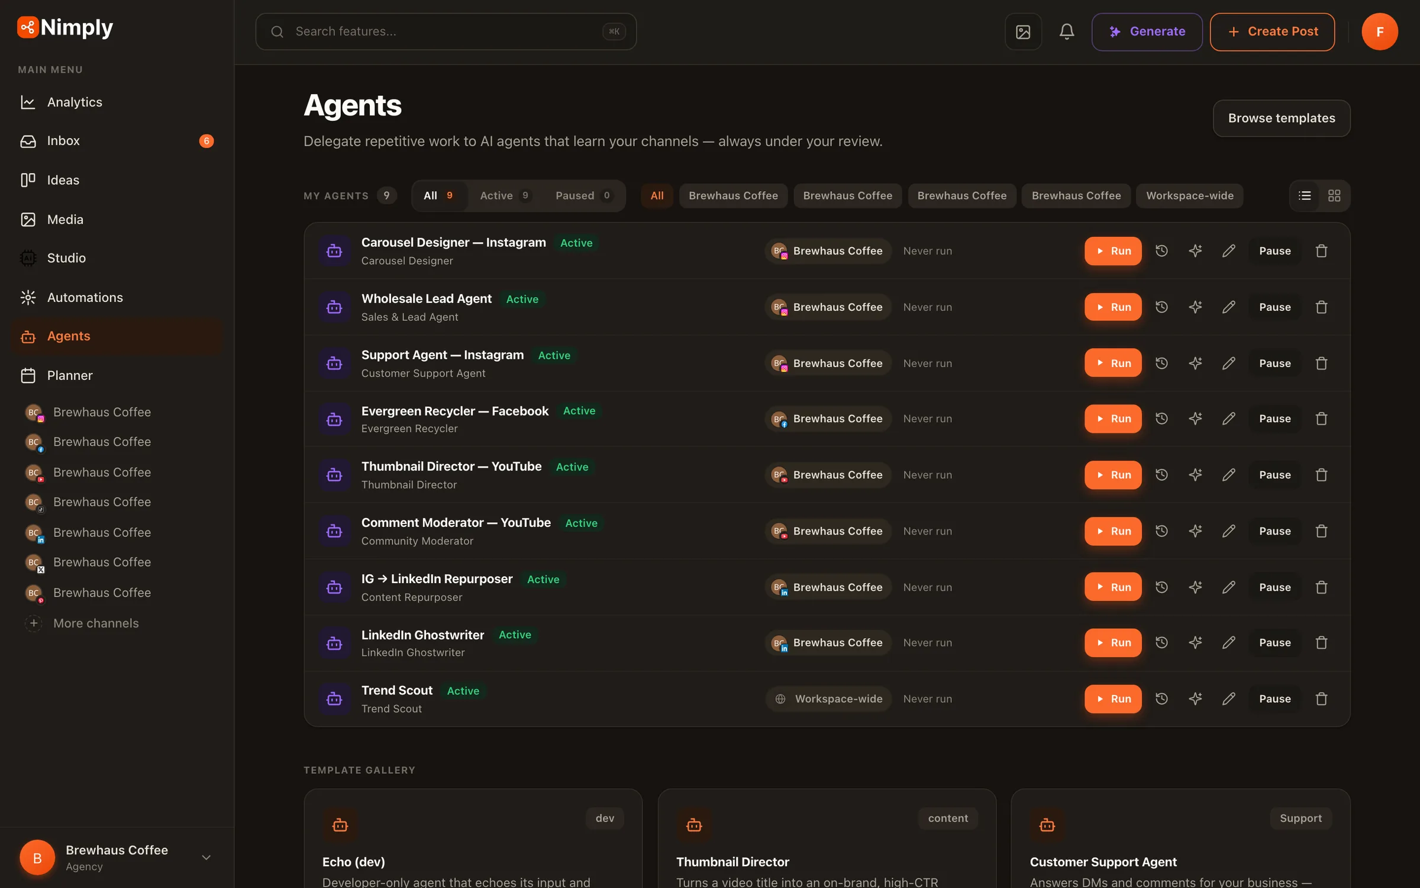
Task: Run the Trend Scout agent
Action: [1113, 699]
